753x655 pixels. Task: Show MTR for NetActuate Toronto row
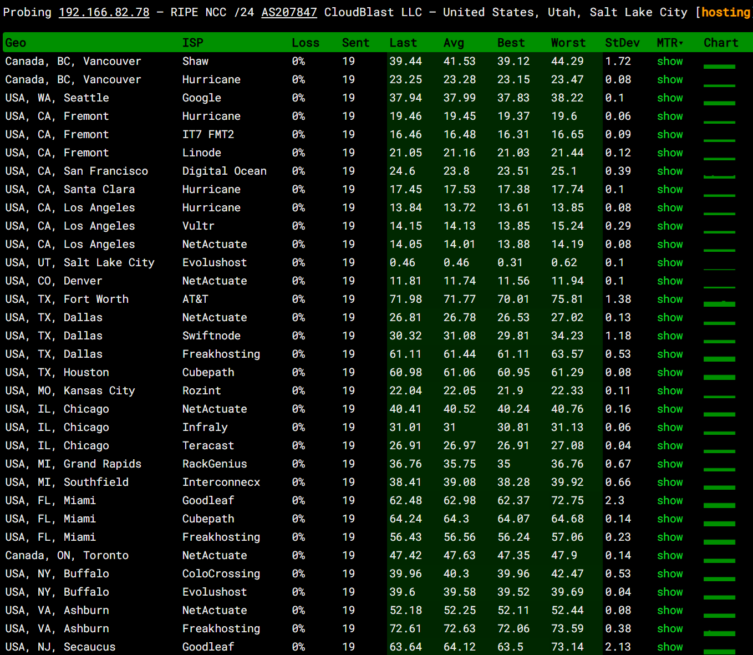tap(670, 556)
